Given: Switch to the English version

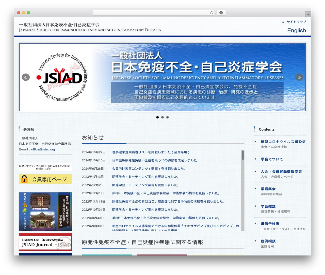Looking at the screenshot, I should [297, 30].
